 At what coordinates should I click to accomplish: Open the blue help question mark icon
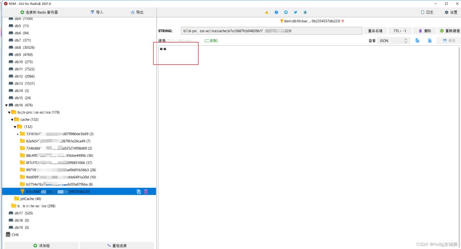pos(276,12)
